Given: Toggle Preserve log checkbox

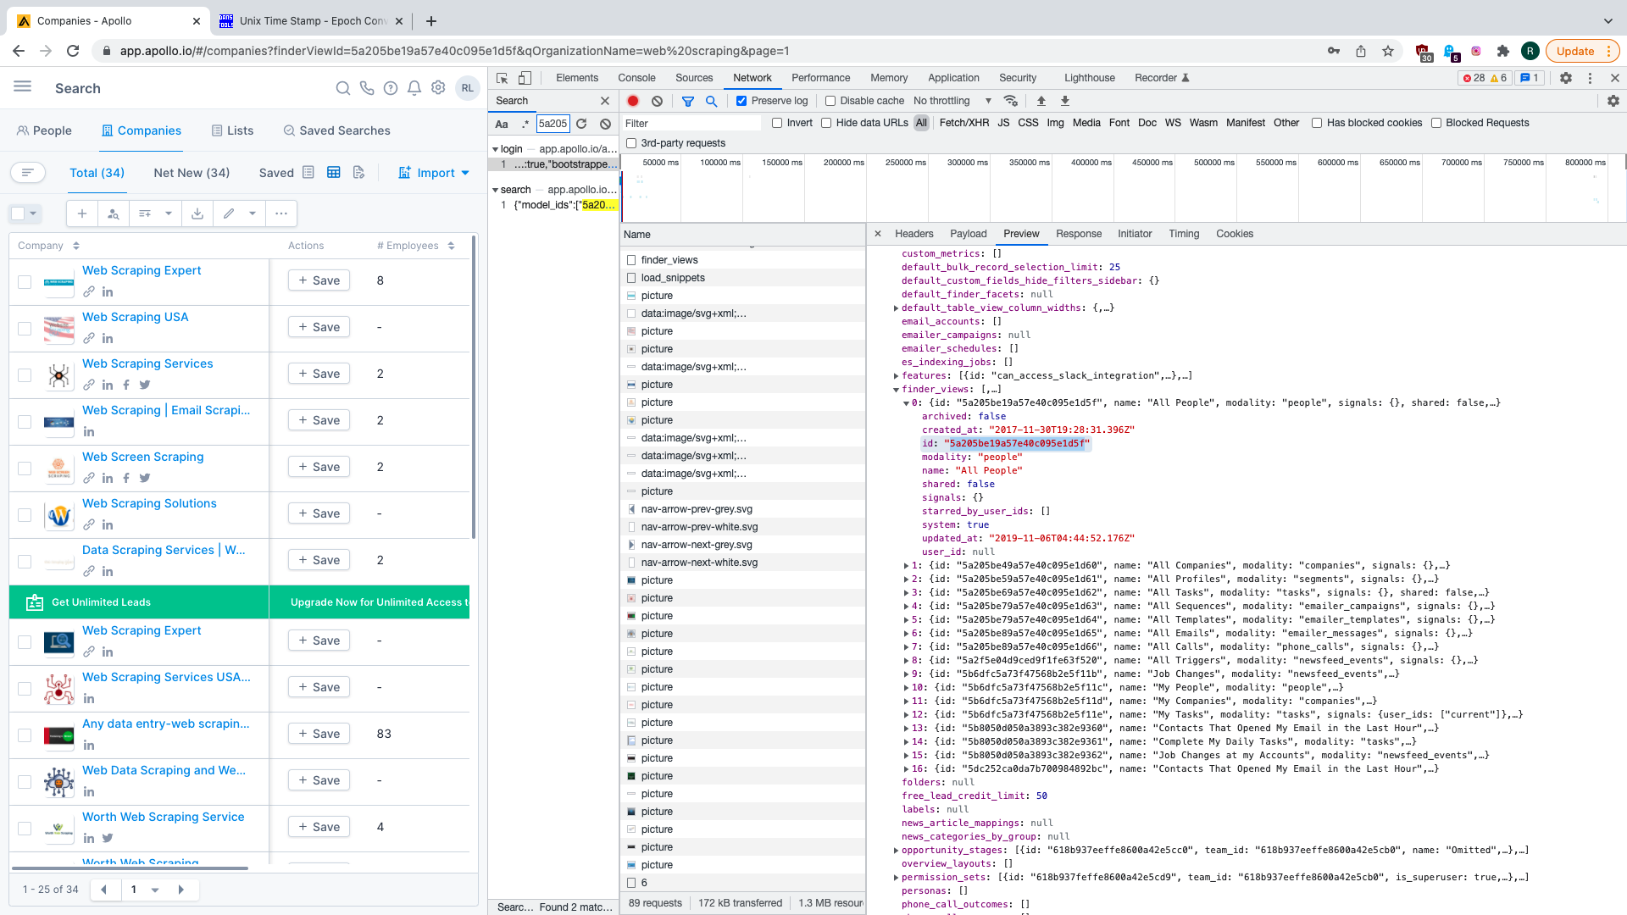Looking at the screenshot, I should [741, 101].
